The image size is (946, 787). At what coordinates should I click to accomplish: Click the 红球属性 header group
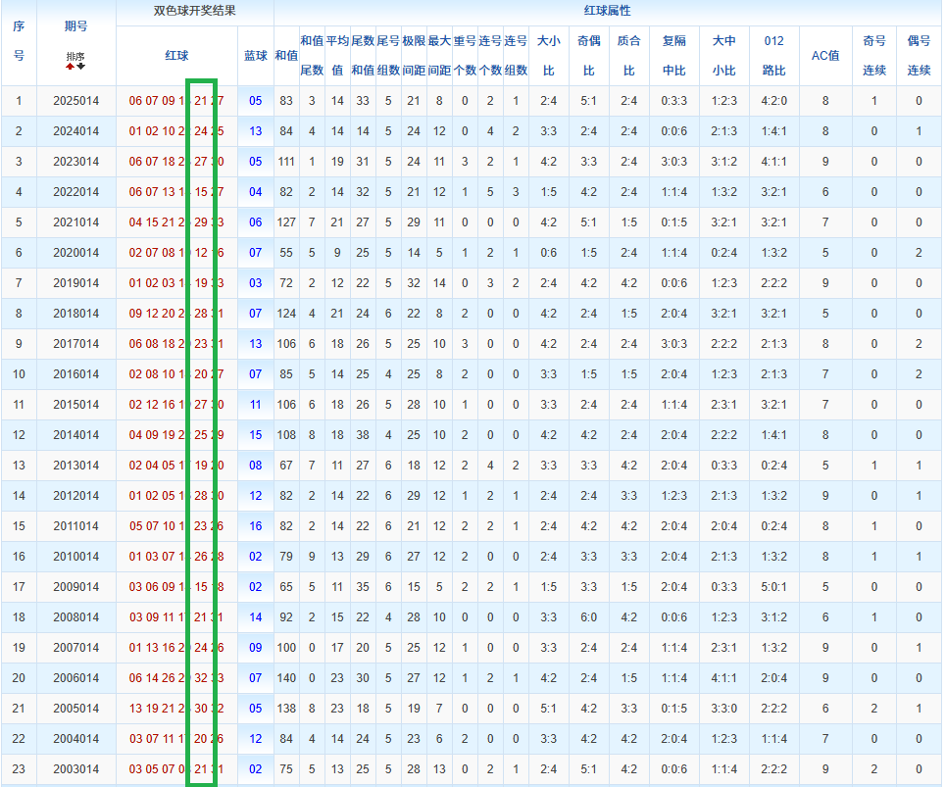(607, 12)
